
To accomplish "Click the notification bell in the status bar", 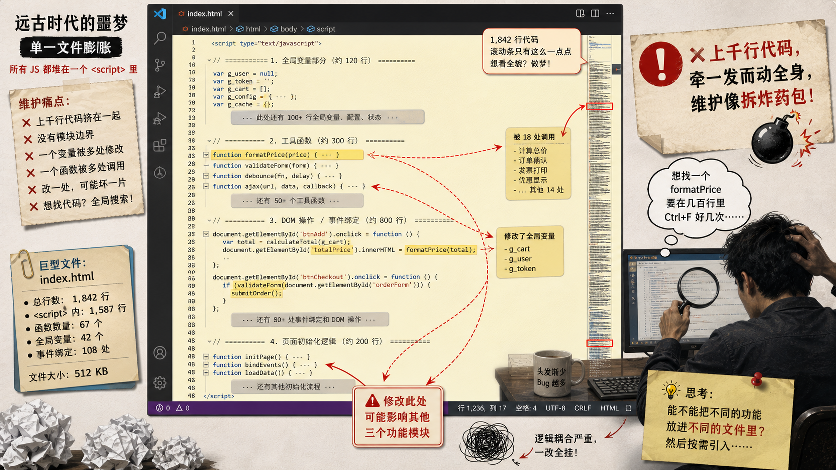I will coord(628,408).
